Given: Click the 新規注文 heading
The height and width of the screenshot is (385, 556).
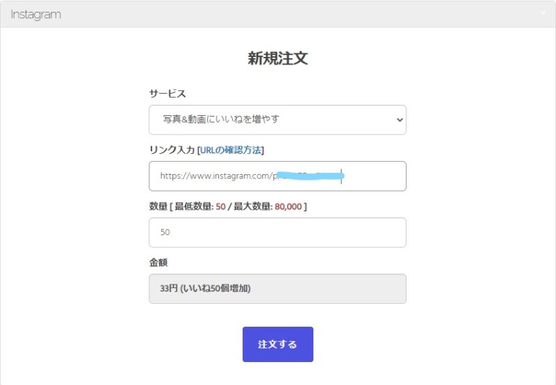Looking at the screenshot, I should point(278,58).
